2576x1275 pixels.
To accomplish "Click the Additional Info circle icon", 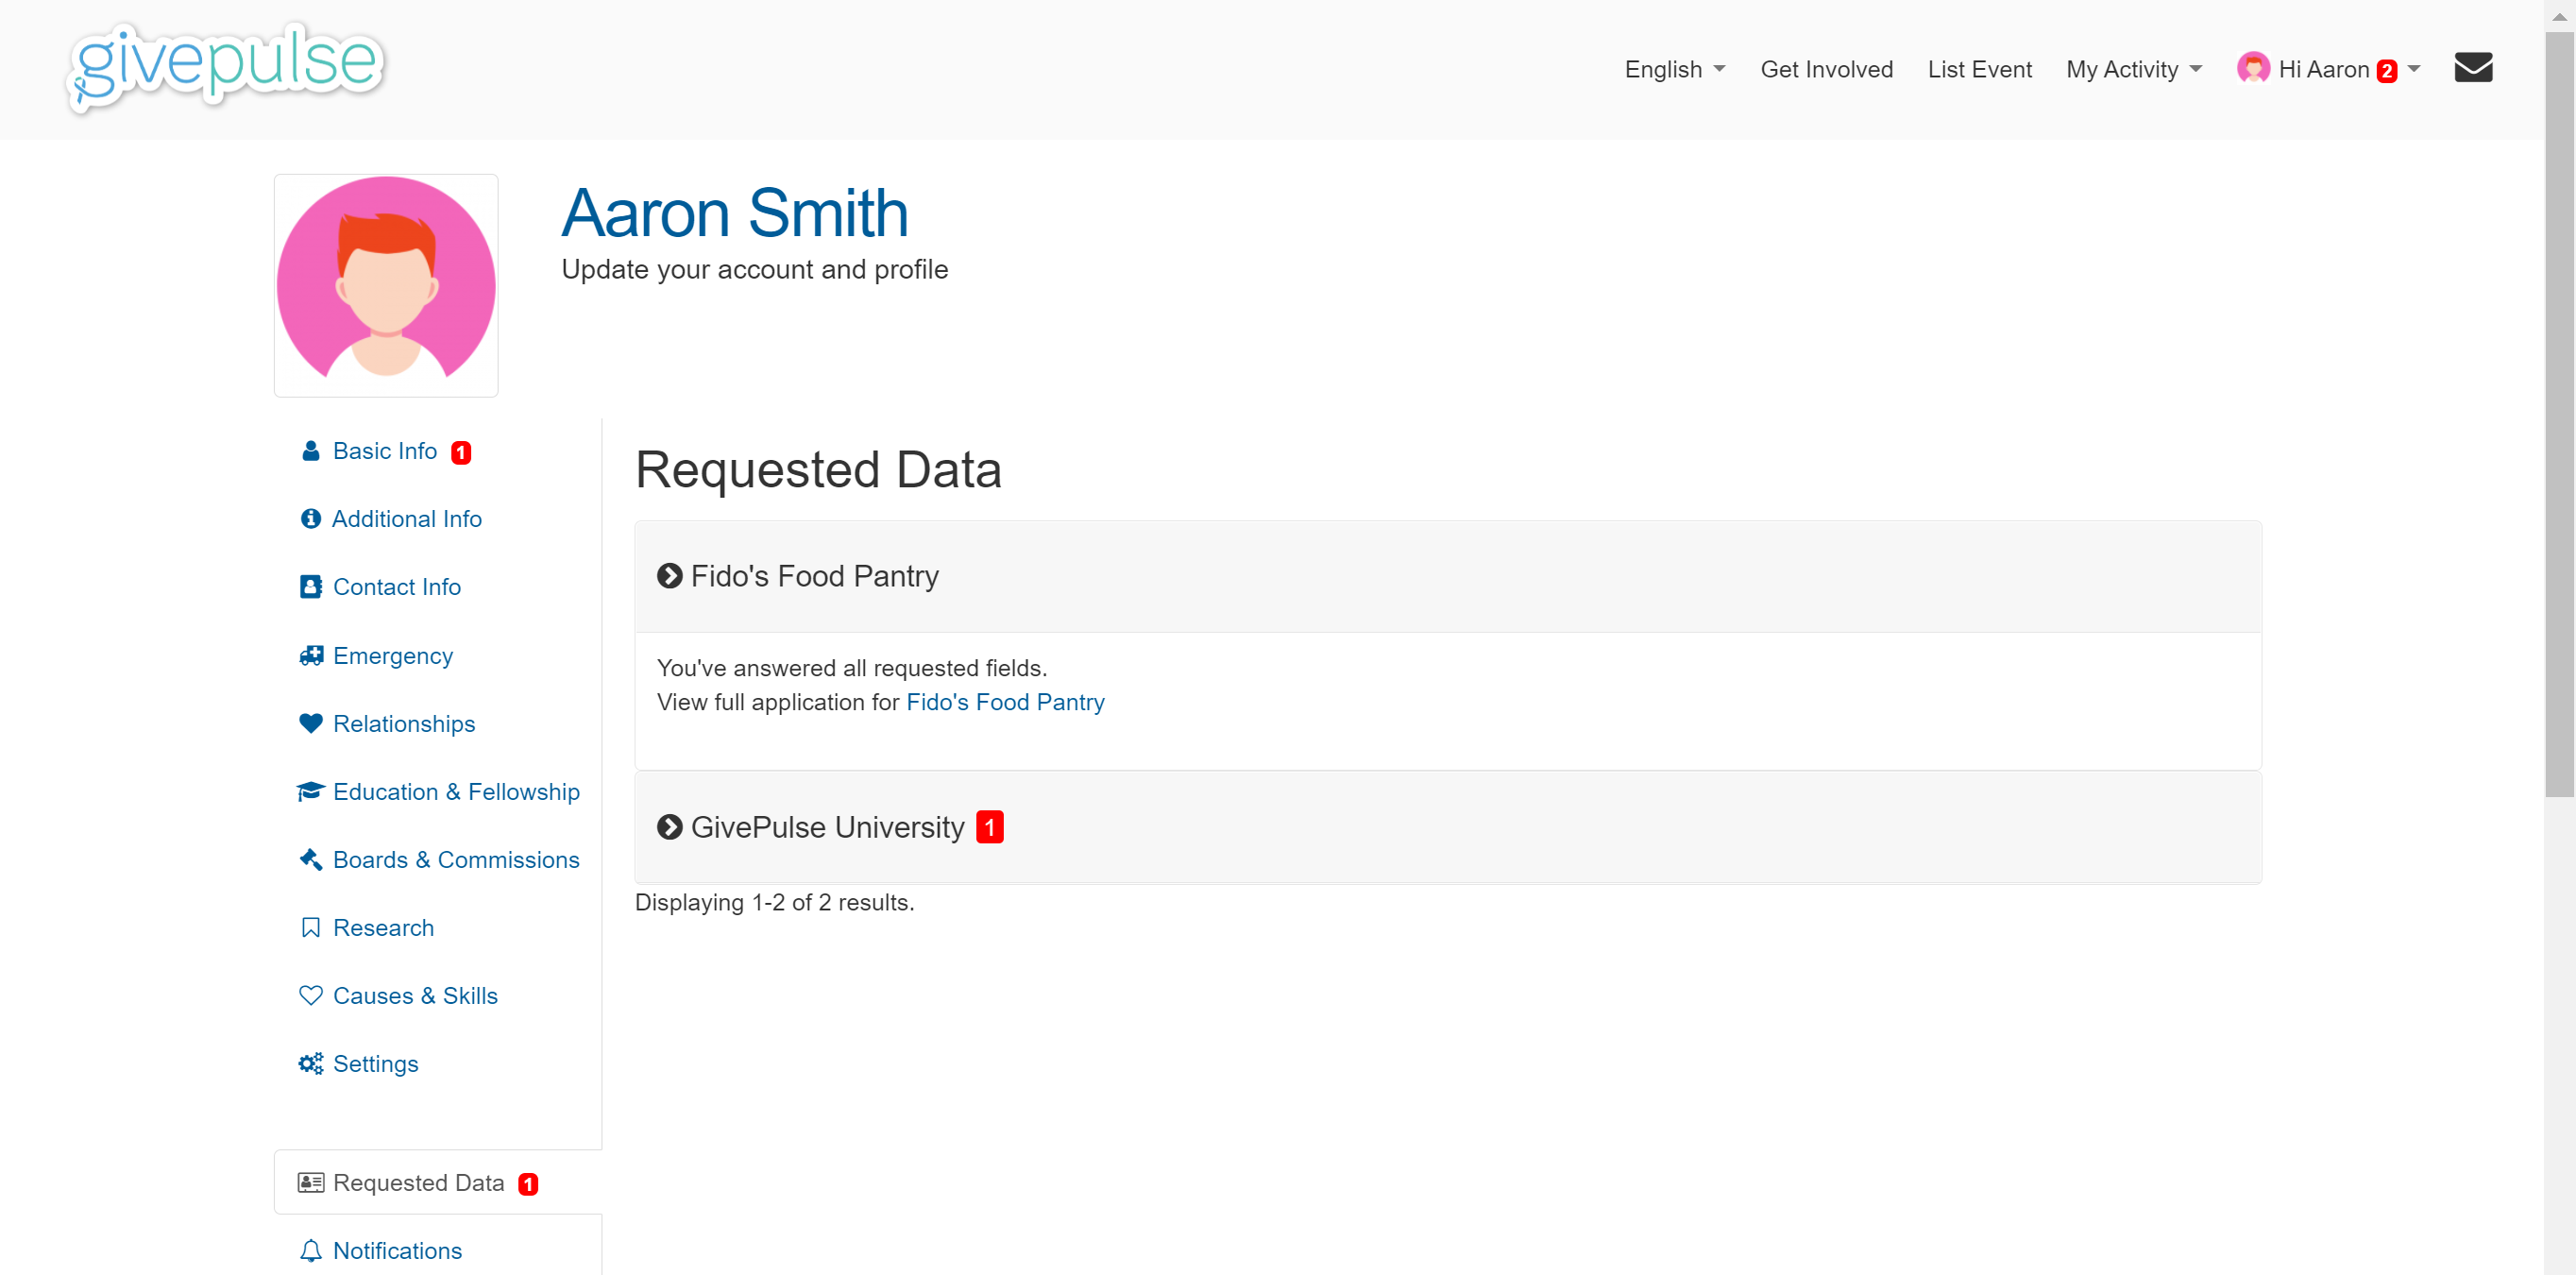I will 311,519.
